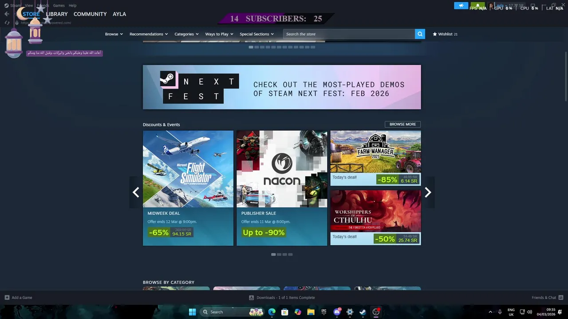The image size is (568, 319).
Task: Click the magnifier search button in store bar
Action: click(x=420, y=34)
